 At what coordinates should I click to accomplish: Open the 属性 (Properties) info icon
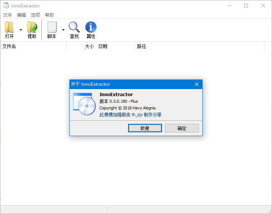click(x=91, y=27)
